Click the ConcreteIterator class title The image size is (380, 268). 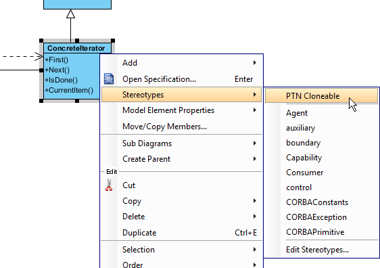click(76, 48)
